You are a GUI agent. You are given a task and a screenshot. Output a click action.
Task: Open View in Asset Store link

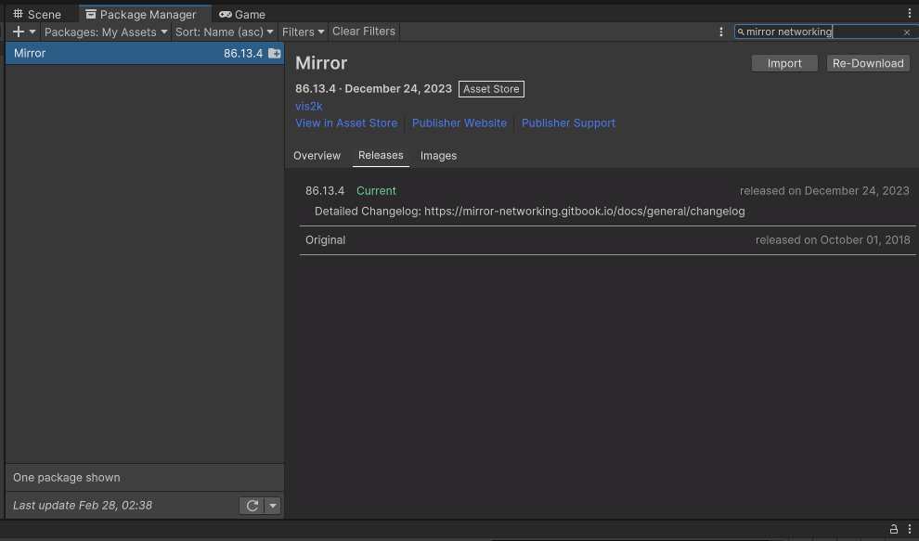346,123
